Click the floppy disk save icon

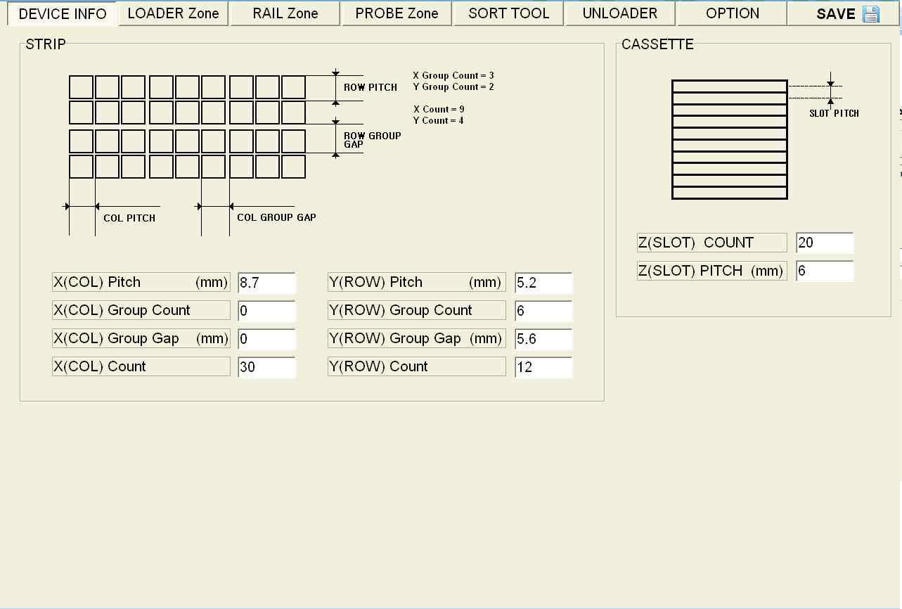tap(870, 14)
